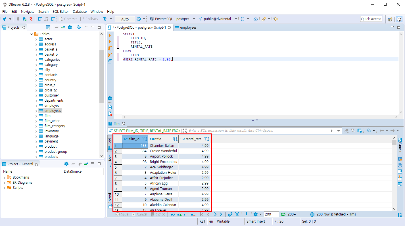
Task: Switch result view to Grid mode
Action: pos(110,144)
